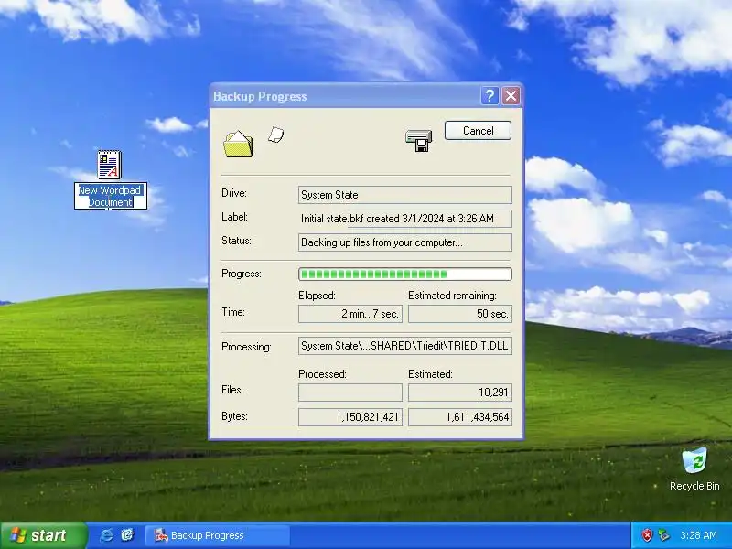The image size is (732, 549).
Task: Click the Processed: column heading
Action: point(323,374)
